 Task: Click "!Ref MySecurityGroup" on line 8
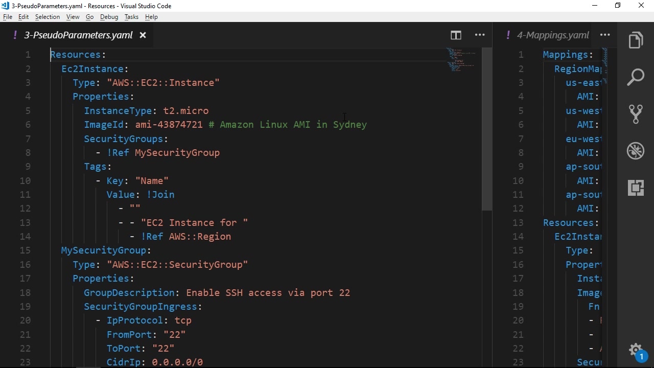(163, 153)
